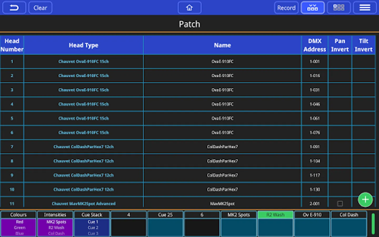
Task: Select playback slot 6
Action: pos(202,215)
